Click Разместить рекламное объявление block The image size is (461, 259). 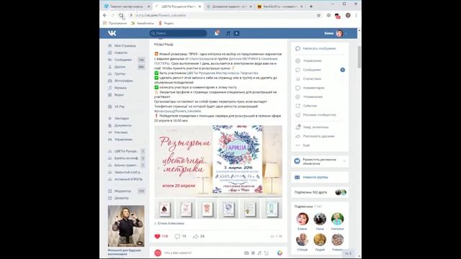pyautogui.click(x=320, y=161)
